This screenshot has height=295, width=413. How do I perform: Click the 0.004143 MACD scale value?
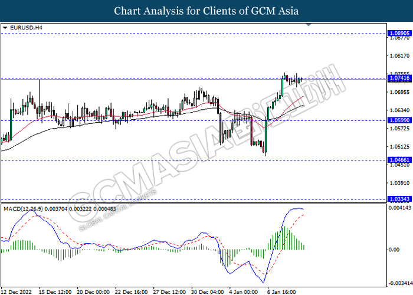pyautogui.click(x=400, y=208)
